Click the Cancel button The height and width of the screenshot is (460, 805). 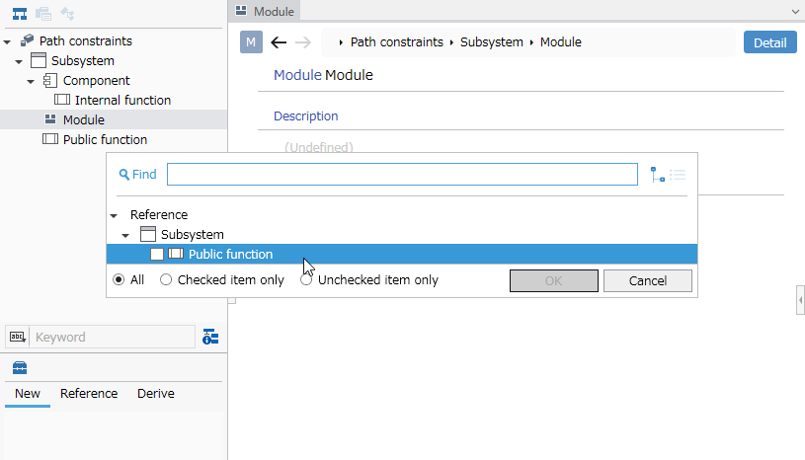647,280
